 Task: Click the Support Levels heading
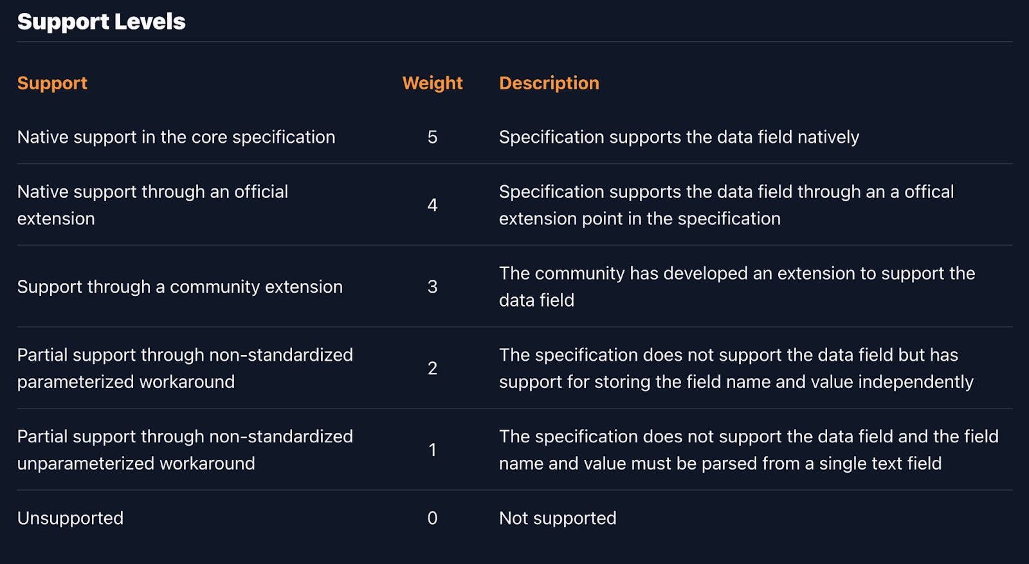pyautogui.click(x=102, y=22)
